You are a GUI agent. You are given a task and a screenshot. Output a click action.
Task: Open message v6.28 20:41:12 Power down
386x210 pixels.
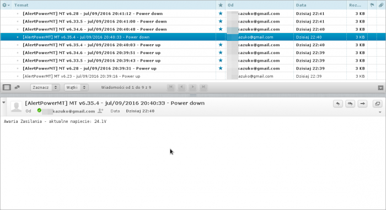93,14
